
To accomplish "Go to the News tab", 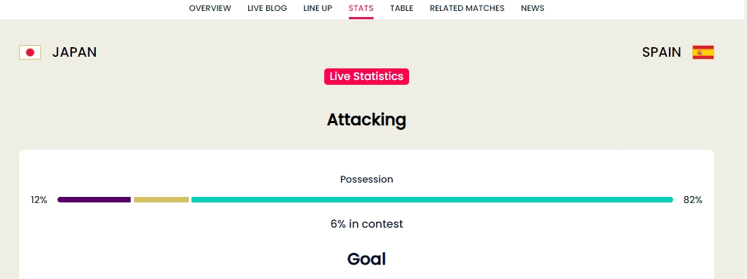I will (x=533, y=8).
